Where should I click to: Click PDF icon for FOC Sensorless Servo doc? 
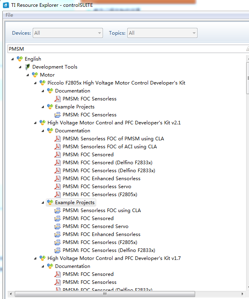57,187
